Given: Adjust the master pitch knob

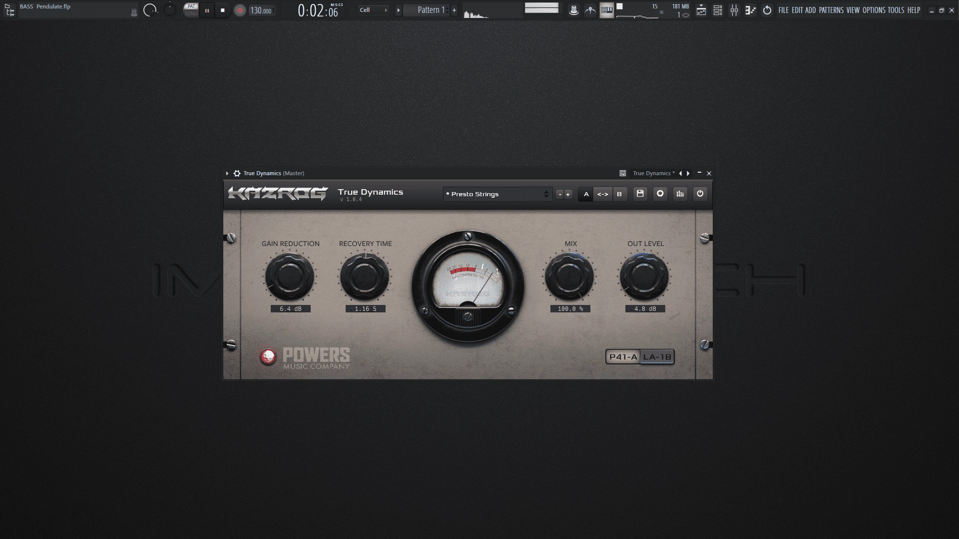Looking at the screenshot, I should [x=170, y=9].
